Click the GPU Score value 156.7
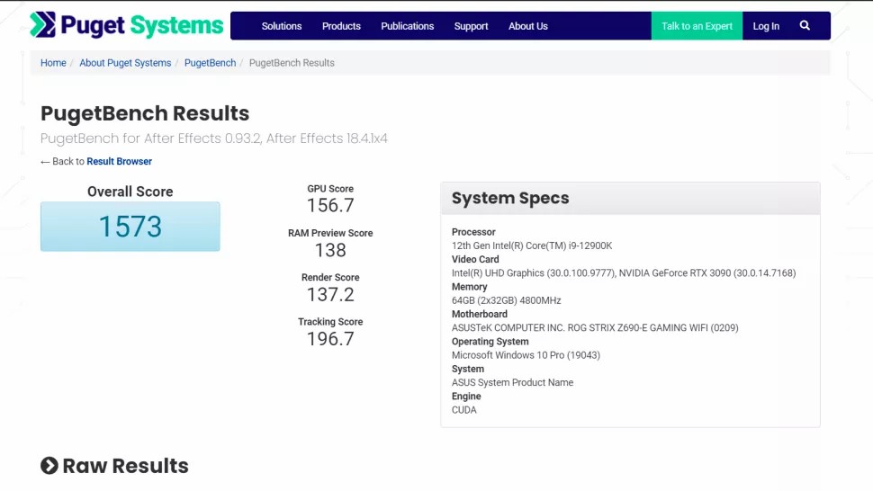Screen dimensions: 873x491 330,205
